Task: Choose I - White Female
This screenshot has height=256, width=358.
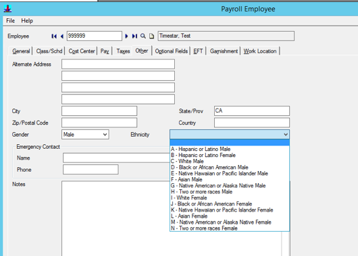Action: 230,197
